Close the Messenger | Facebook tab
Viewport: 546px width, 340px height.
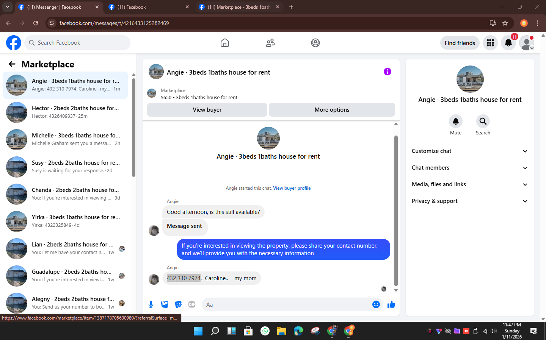click(x=97, y=7)
